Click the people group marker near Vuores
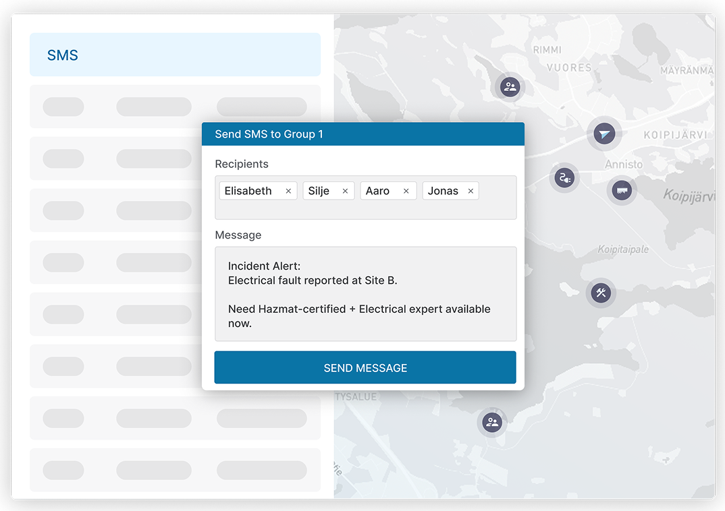This screenshot has width=725, height=511. coord(510,86)
